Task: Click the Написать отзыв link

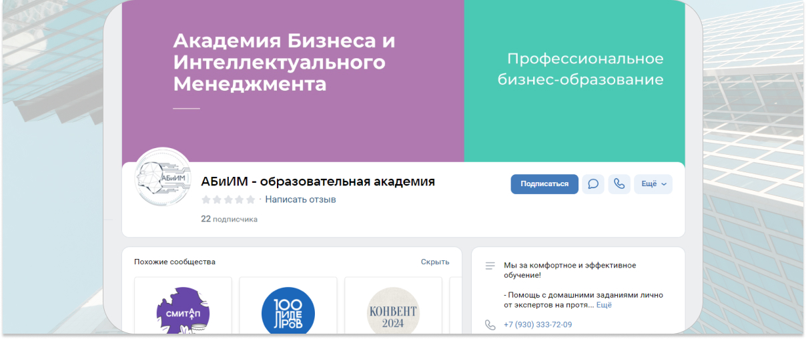Action: 300,200
